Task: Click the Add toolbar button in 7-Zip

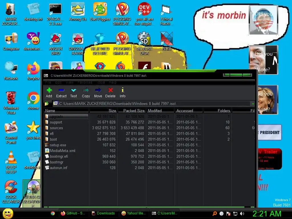Action: pyautogui.click(x=49, y=93)
